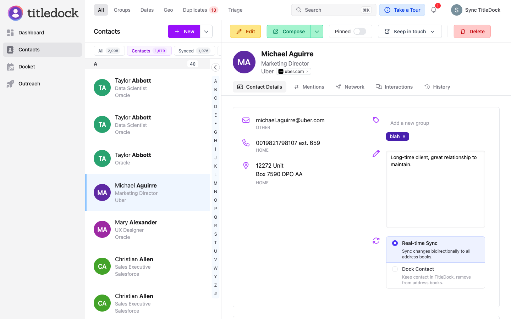The height and width of the screenshot is (319, 511).
Task: Edit the contact notes text area
Action: (435, 189)
